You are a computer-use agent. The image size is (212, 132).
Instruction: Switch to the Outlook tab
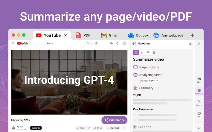[x=138, y=35]
